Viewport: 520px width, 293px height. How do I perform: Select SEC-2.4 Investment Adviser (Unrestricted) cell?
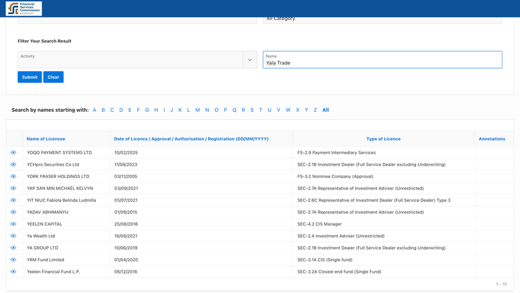tap(341, 236)
